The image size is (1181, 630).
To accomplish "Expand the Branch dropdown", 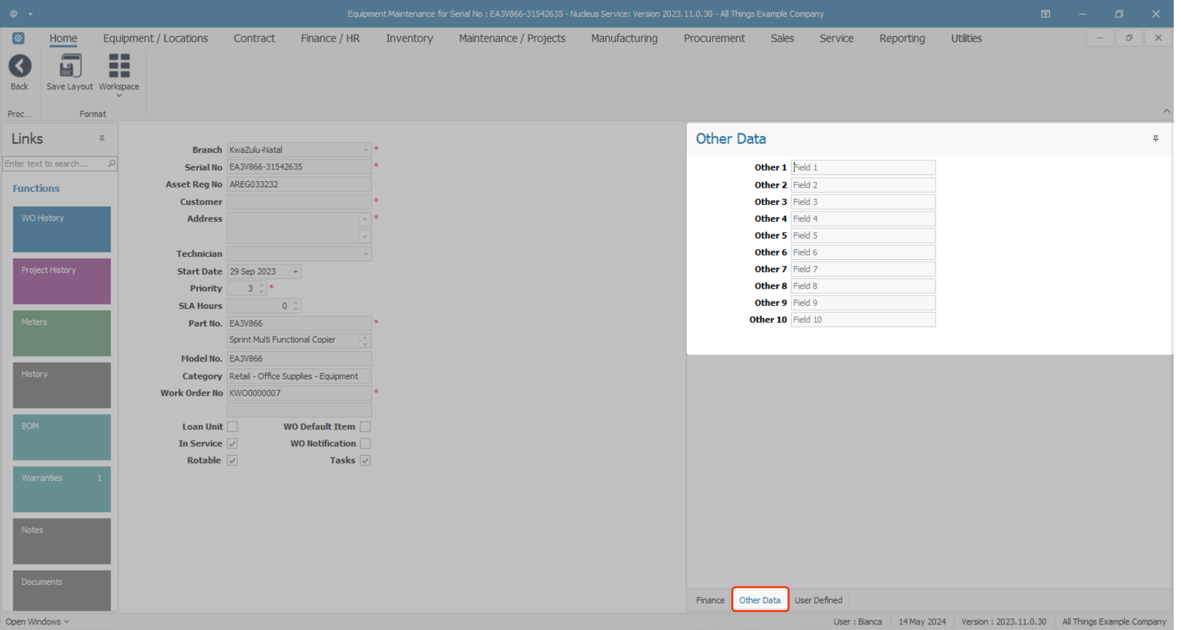I will (x=366, y=150).
